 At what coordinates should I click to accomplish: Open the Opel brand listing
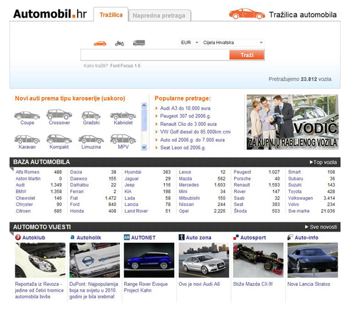point(184,211)
